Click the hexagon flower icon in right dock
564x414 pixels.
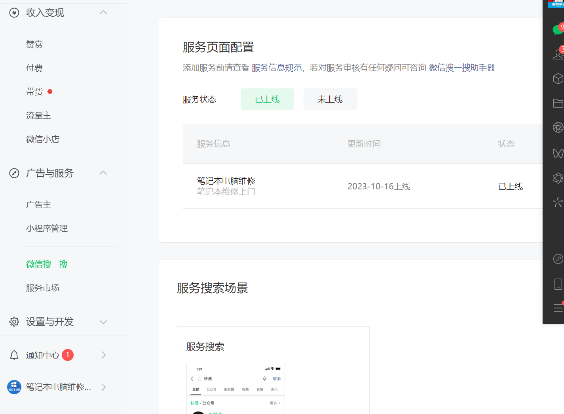[x=558, y=178]
